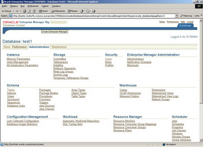The image size is (203, 147).
Task: Open the Search (Поиск) toolbar button
Action: (x=43, y=11)
